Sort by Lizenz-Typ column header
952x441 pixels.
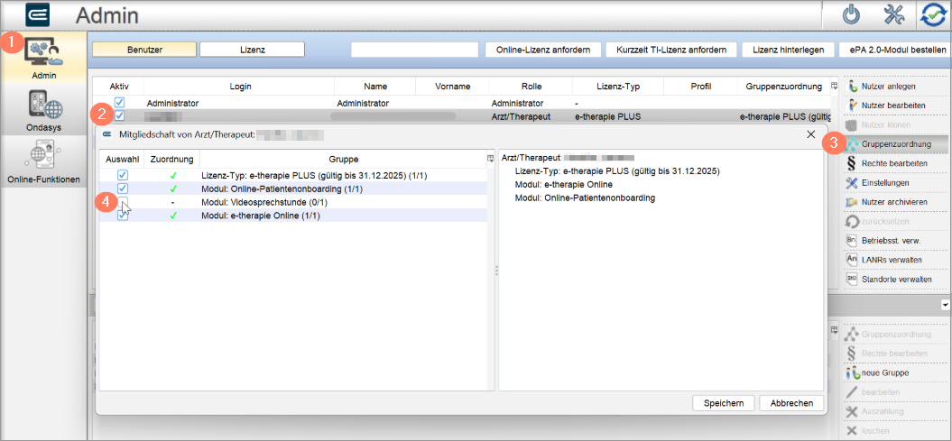tap(618, 87)
